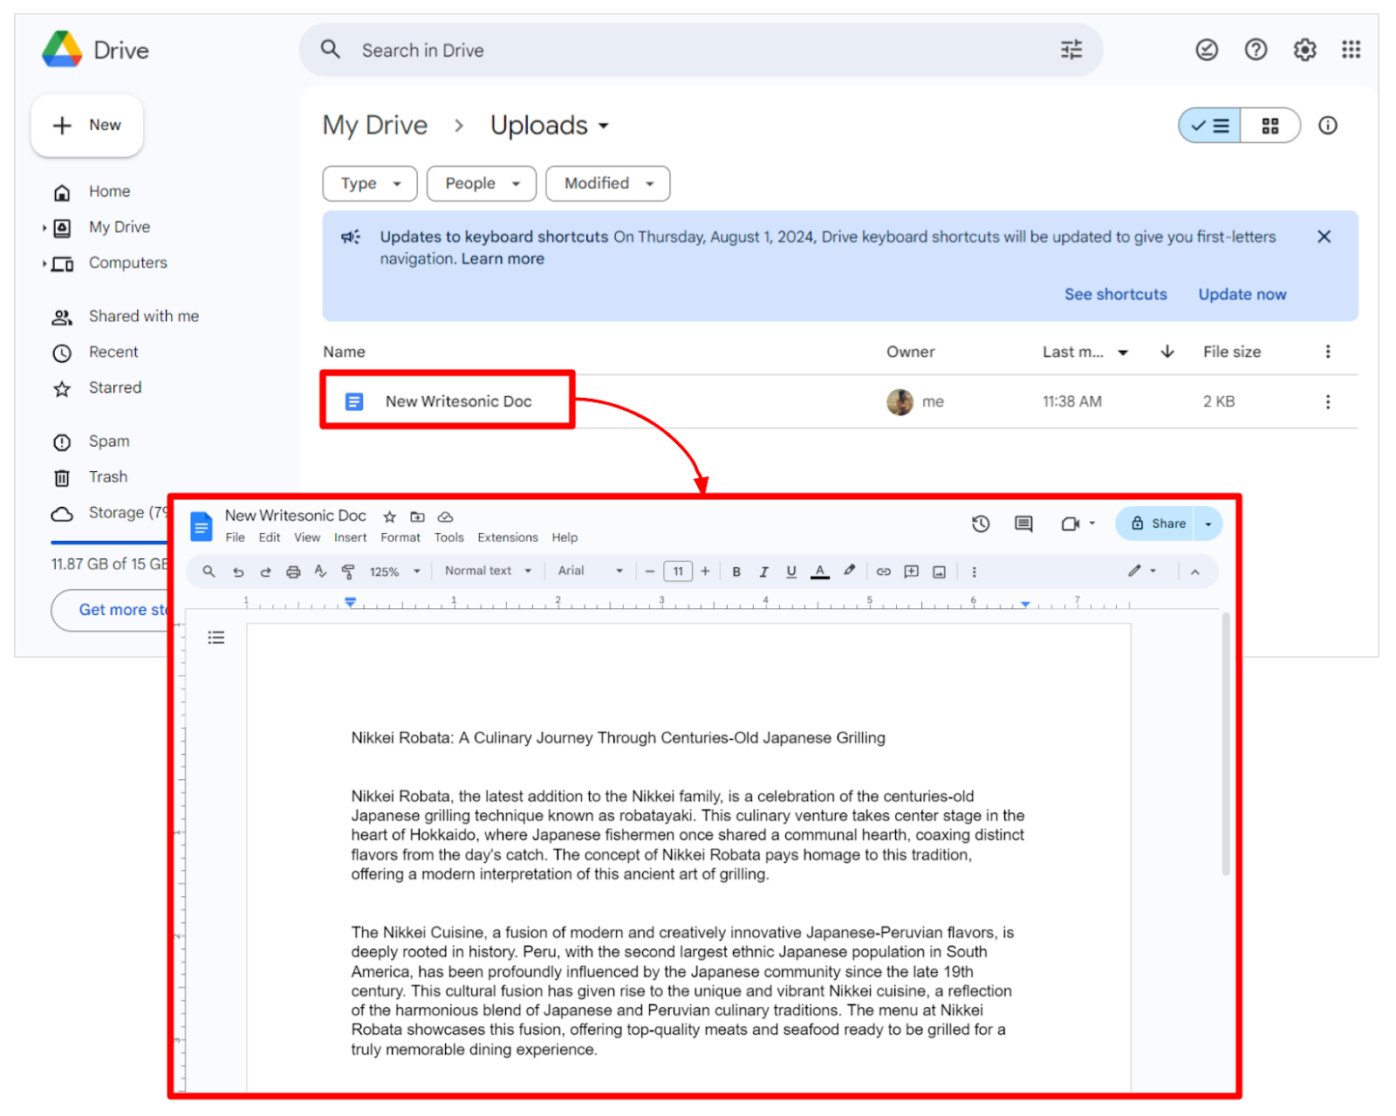Dismiss the keyboard shortcuts banner
Viewport: 1396px width, 1116px height.
click(1324, 236)
